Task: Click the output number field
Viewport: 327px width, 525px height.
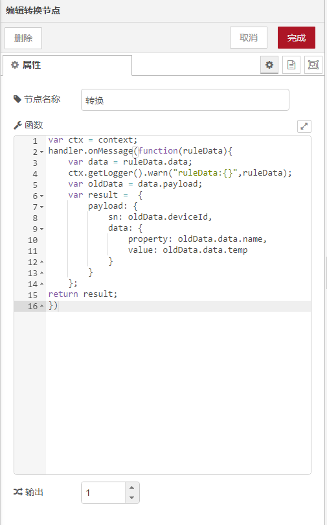Action: 104,493
